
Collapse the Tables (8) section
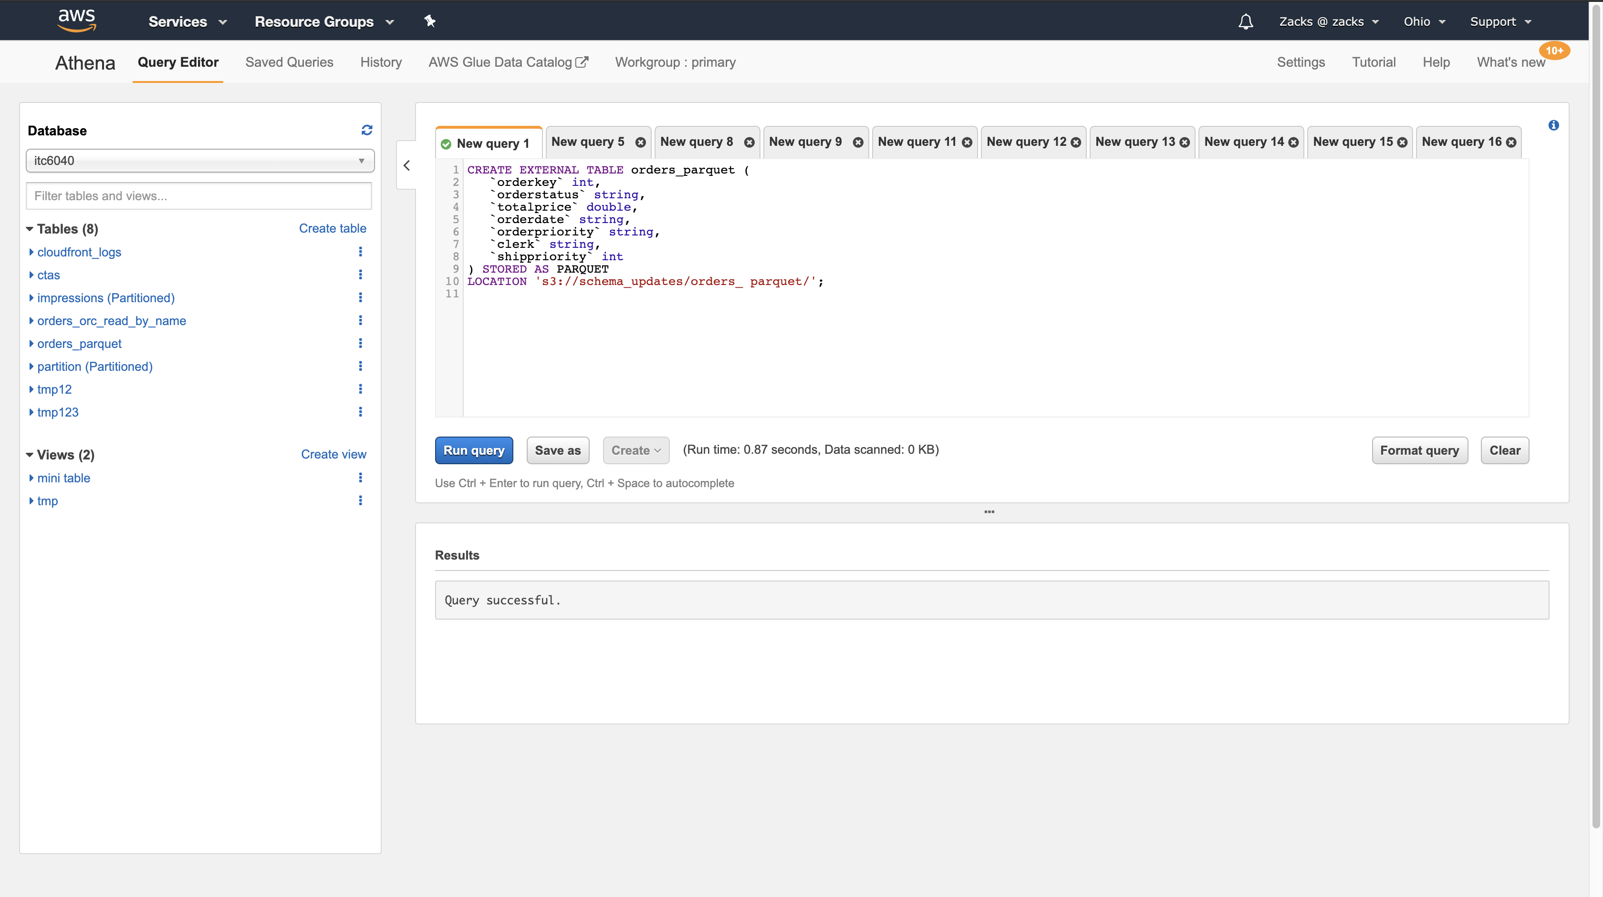(x=29, y=229)
